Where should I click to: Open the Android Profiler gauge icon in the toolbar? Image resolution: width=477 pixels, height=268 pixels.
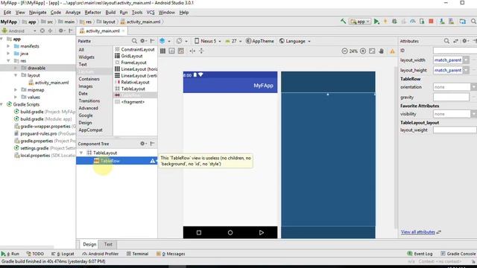[x=413, y=22]
